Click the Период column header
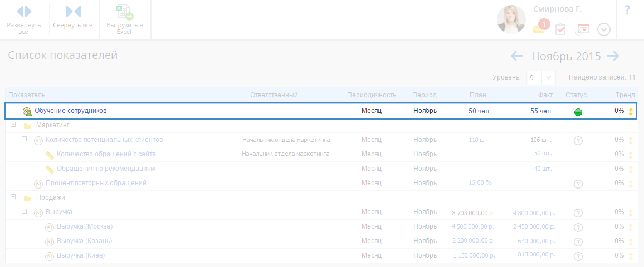Viewport: 644px width, 267px height. click(x=425, y=95)
